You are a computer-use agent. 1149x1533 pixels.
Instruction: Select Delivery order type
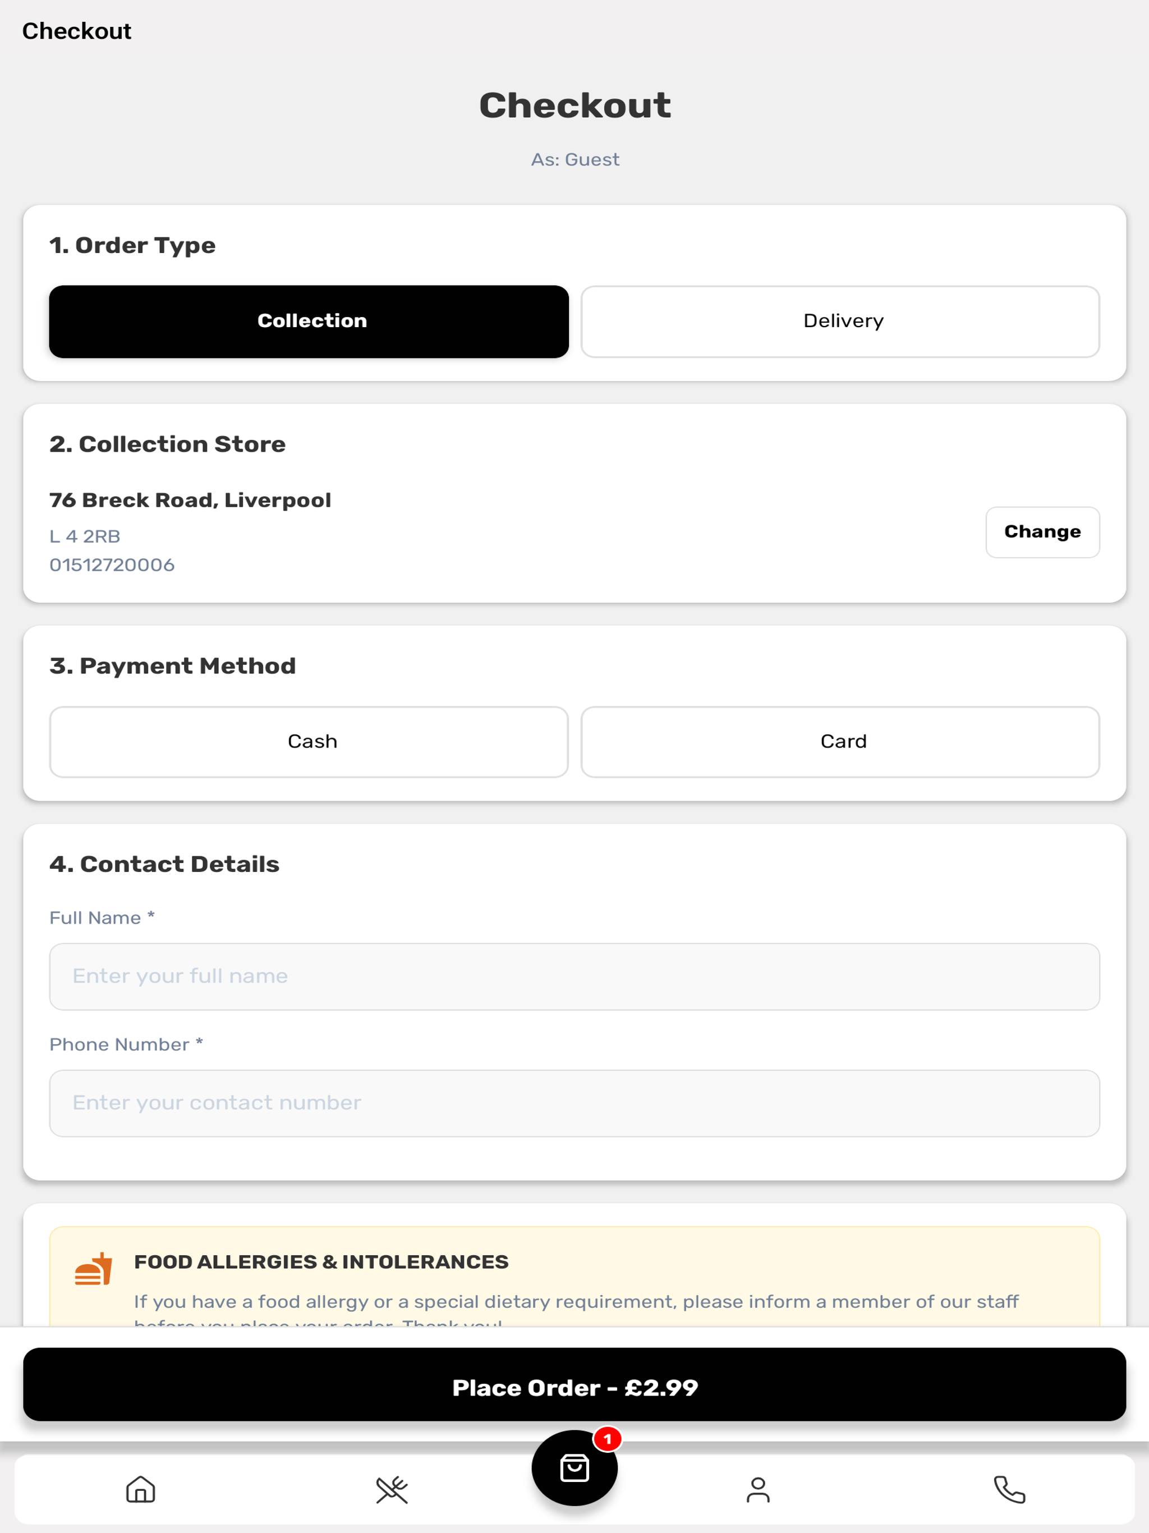(x=840, y=322)
